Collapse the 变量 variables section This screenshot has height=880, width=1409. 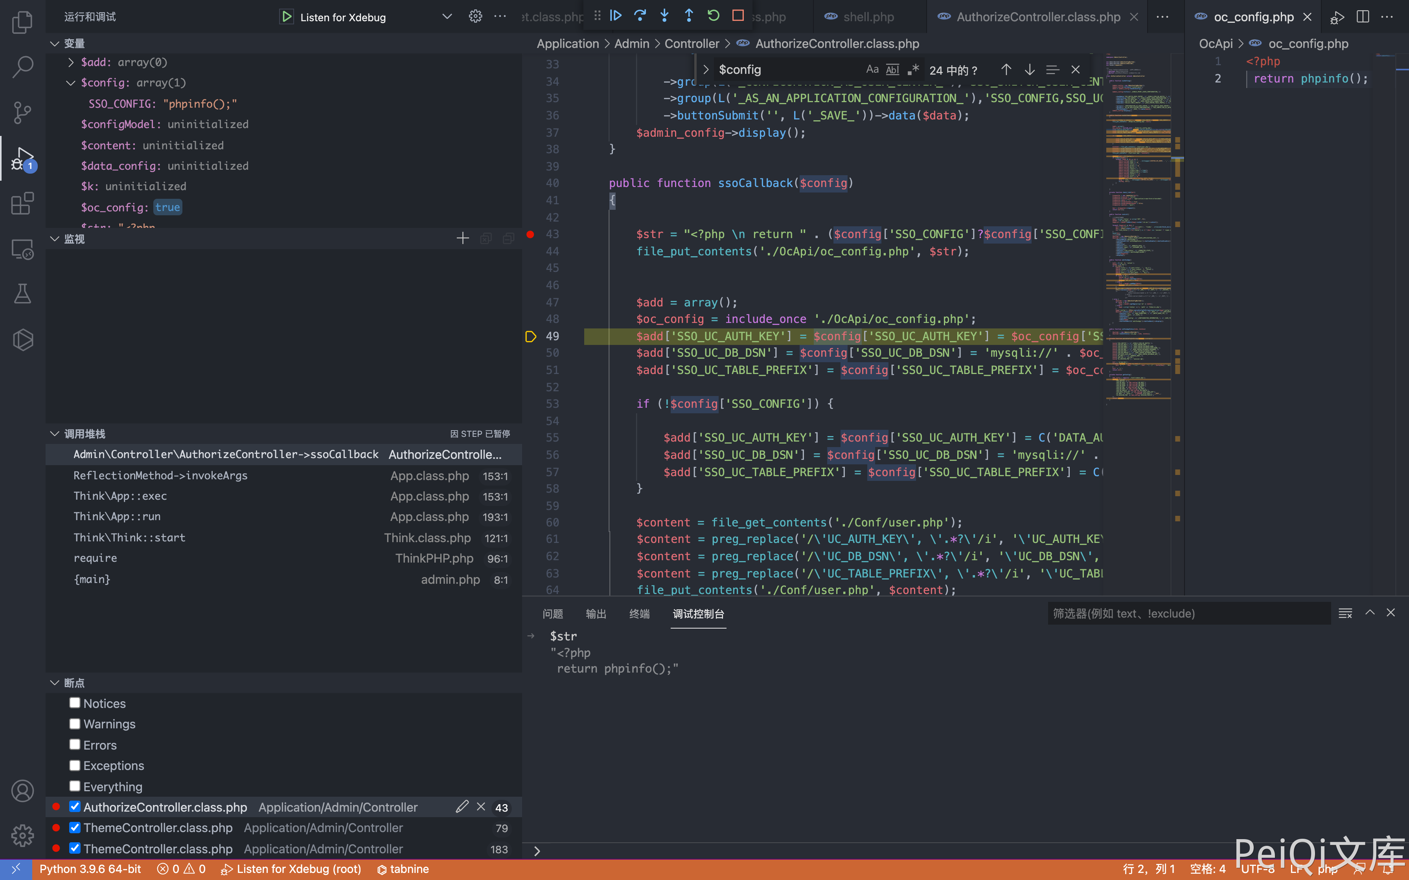coord(55,44)
